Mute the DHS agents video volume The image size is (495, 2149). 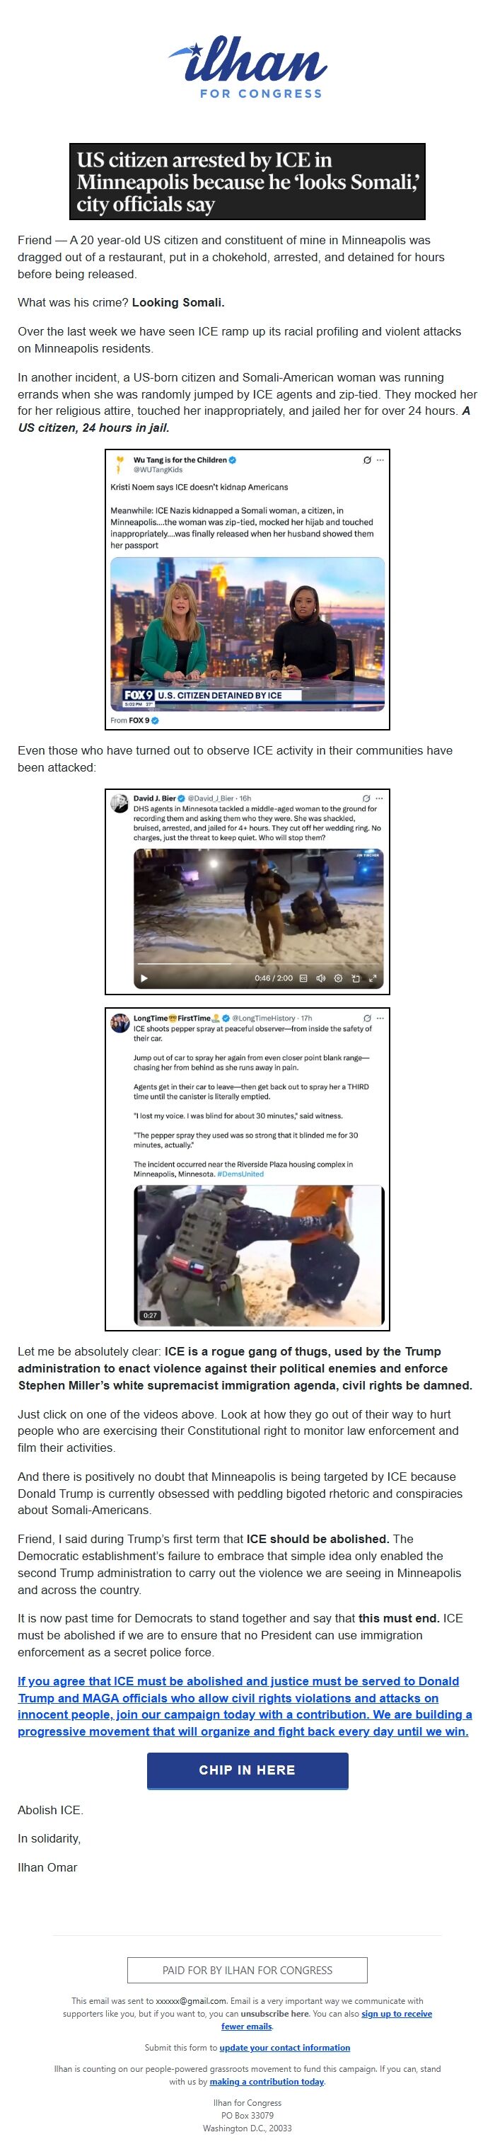click(321, 978)
